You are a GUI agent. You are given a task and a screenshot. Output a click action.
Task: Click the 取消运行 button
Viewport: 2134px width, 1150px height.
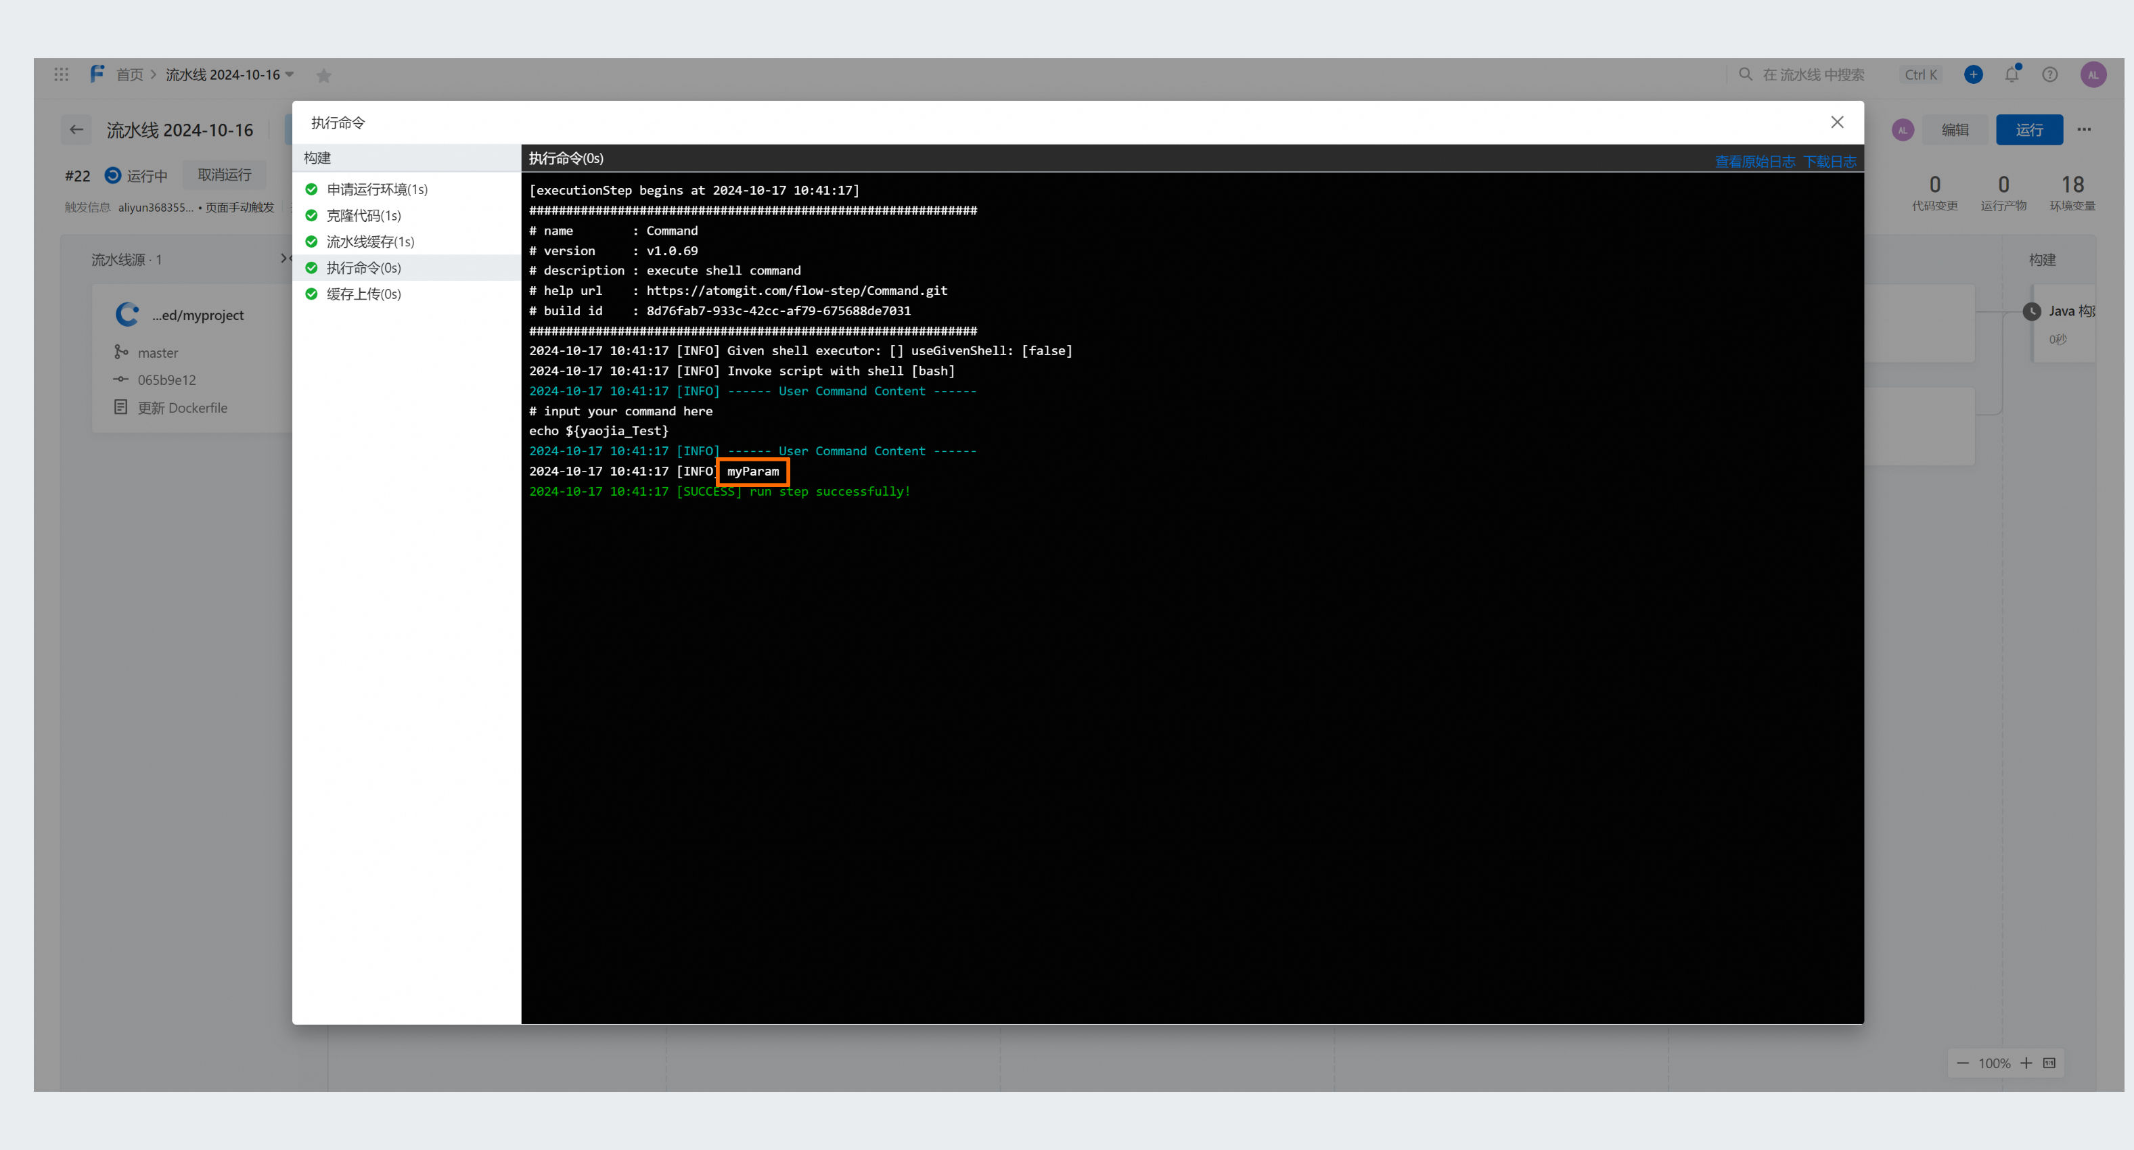pyautogui.click(x=225, y=175)
